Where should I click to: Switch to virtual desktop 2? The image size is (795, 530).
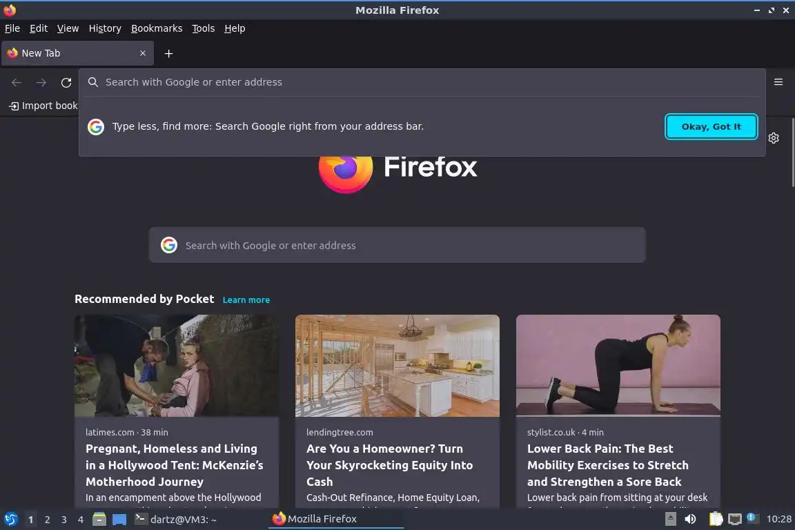click(x=47, y=520)
